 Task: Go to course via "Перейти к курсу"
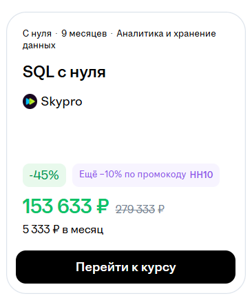[126, 267]
